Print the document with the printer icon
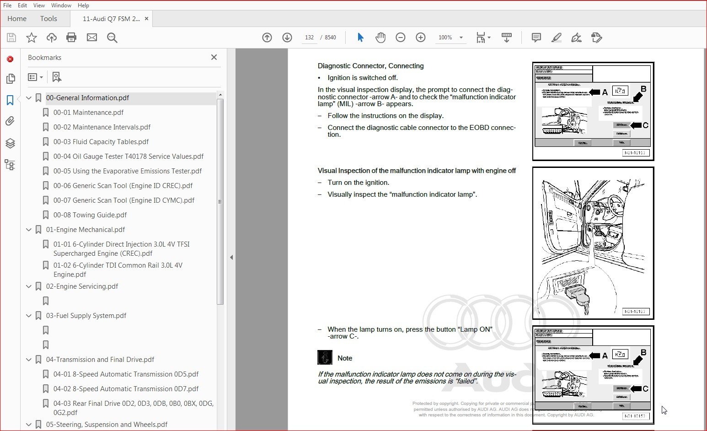Image resolution: width=707 pixels, height=431 pixels. coord(71,38)
